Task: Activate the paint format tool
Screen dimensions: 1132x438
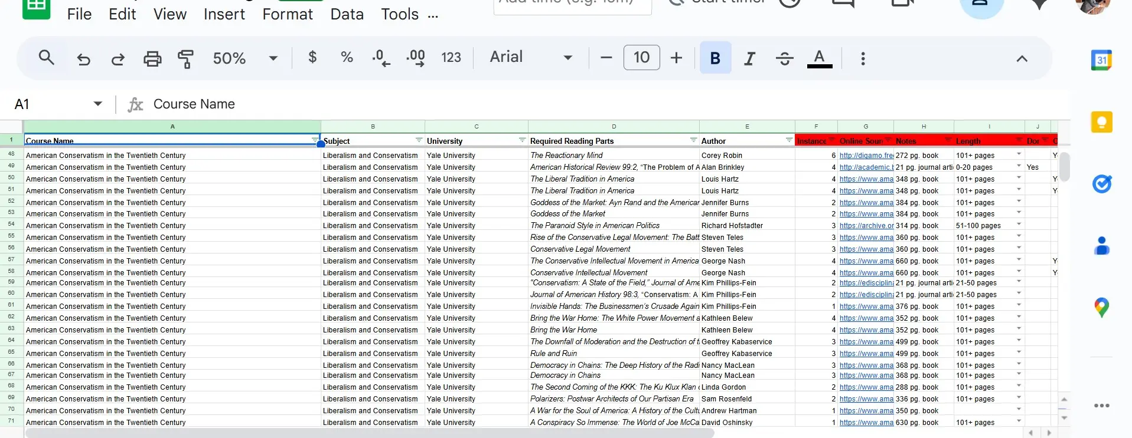Action: click(186, 58)
